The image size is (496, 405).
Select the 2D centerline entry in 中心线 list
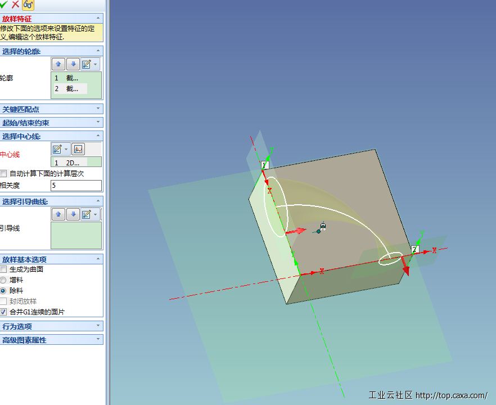(71, 163)
